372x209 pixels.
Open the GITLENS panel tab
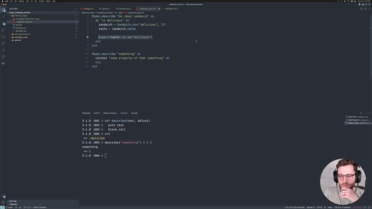point(134,113)
